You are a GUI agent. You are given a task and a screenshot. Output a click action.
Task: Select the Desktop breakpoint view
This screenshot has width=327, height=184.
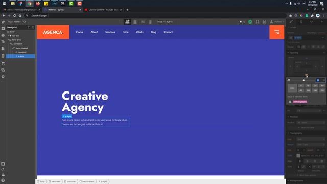pyautogui.click(x=127, y=21)
